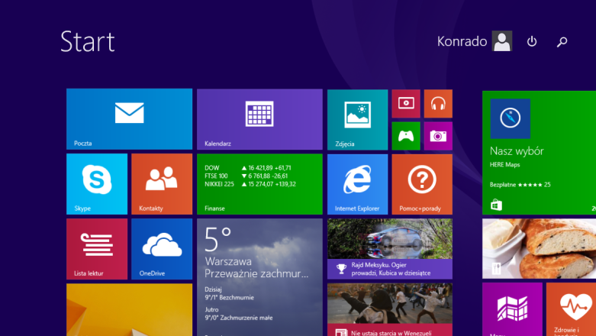Open the Pomoc+porady help tile
The width and height of the screenshot is (596, 336).
422,184
